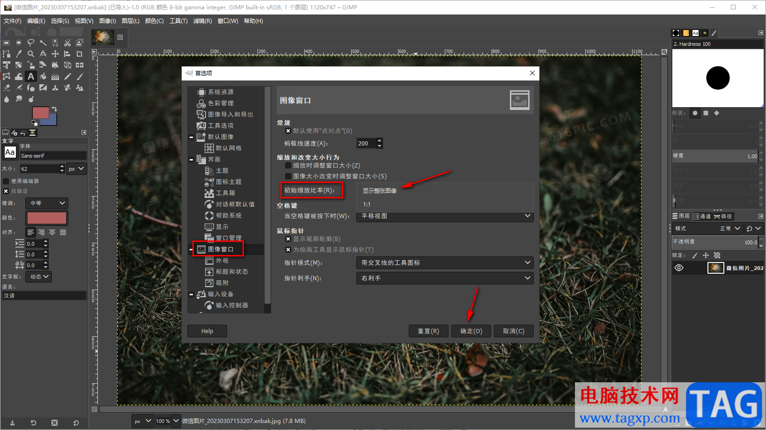This screenshot has height=430, width=766.
Task: Select the Blur/Sharpen droplet tool
Action: 7,99
